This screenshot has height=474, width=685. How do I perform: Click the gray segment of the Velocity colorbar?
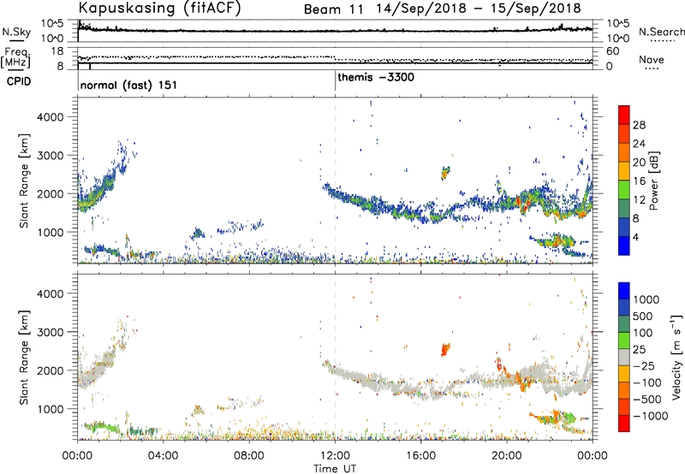click(624, 357)
